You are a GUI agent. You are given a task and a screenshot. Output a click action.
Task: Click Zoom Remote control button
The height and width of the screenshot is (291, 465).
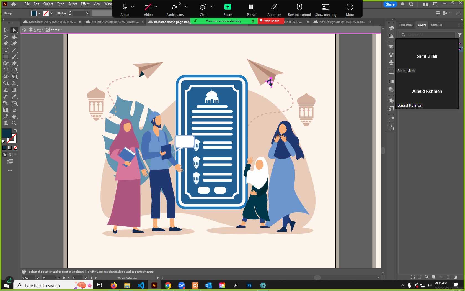(x=299, y=10)
